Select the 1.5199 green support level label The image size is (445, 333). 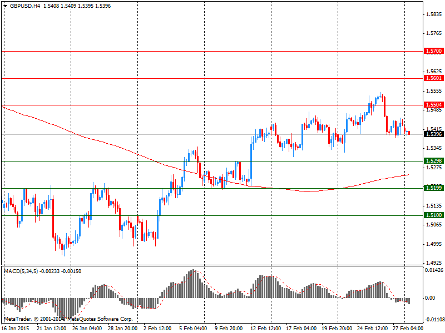coord(433,188)
